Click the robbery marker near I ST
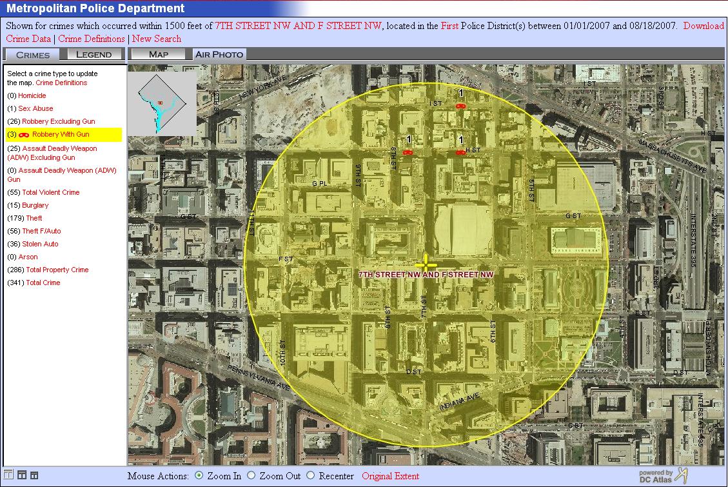 tap(460, 106)
